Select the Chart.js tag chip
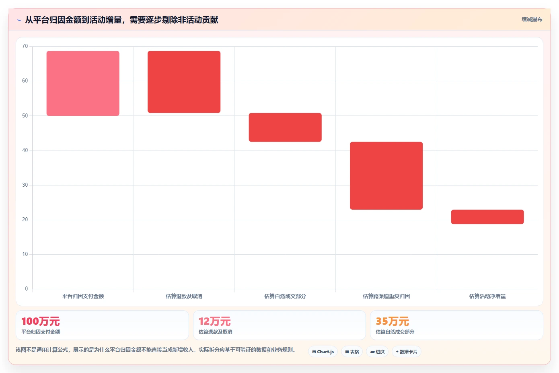Viewport: 559px width, 373px height. (x=323, y=352)
